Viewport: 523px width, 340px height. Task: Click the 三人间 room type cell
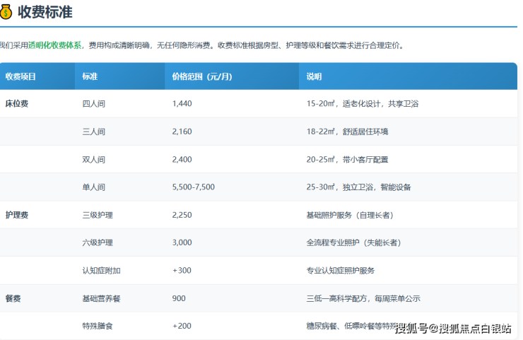point(94,131)
